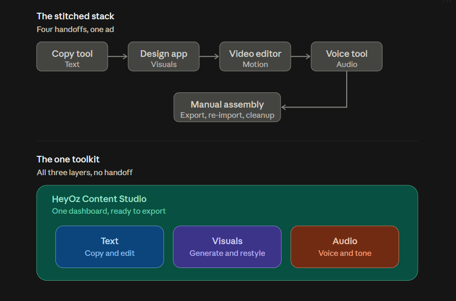The height and width of the screenshot is (301, 456).
Task: Select the Voice tool box
Action: pyautogui.click(x=347, y=57)
